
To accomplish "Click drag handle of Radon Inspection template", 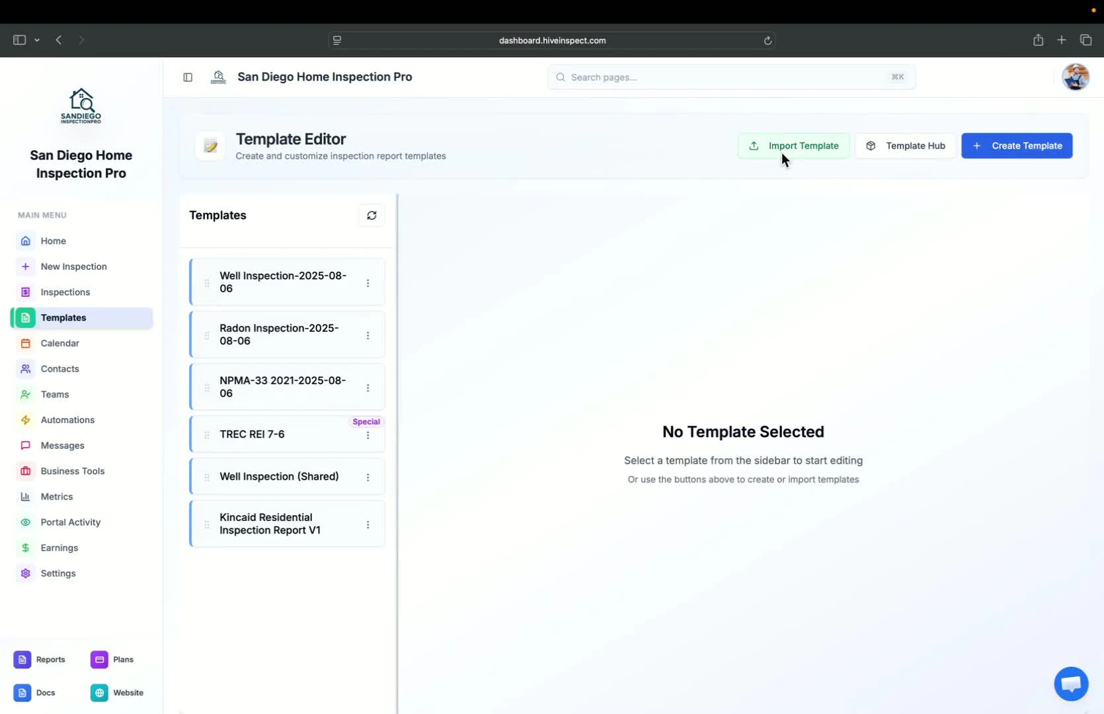I will point(207,335).
